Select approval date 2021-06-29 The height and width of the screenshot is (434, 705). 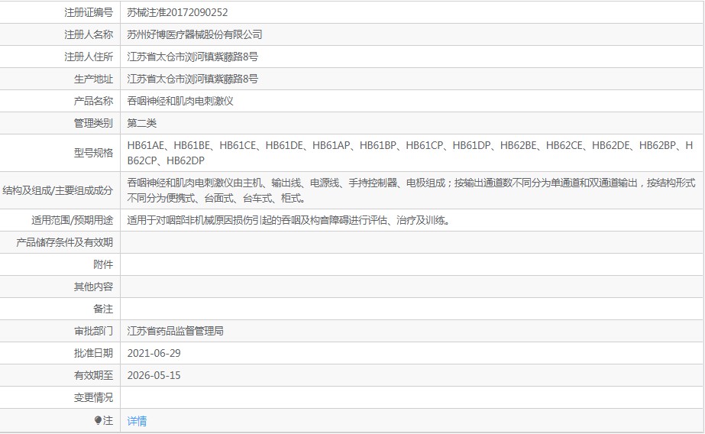(154, 354)
